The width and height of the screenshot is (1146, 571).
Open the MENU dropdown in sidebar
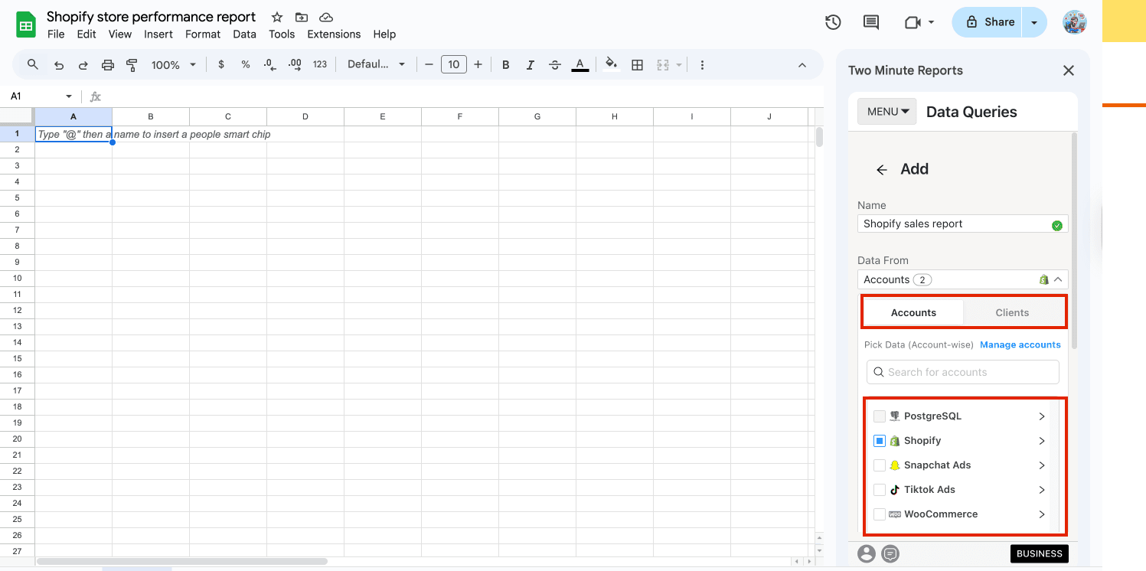tap(887, 112)
